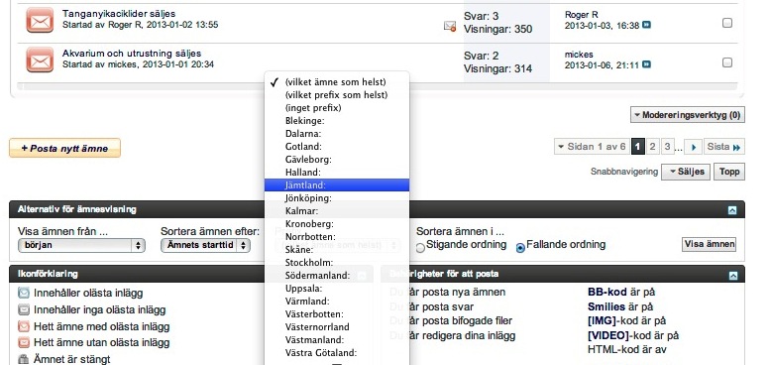Click Topp button
770x365 pixels.
[x=729, y=172]
